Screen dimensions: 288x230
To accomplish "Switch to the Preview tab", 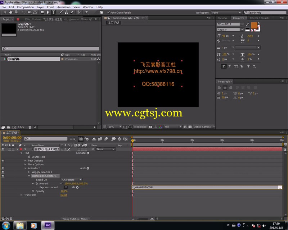I will click(222, 18).
